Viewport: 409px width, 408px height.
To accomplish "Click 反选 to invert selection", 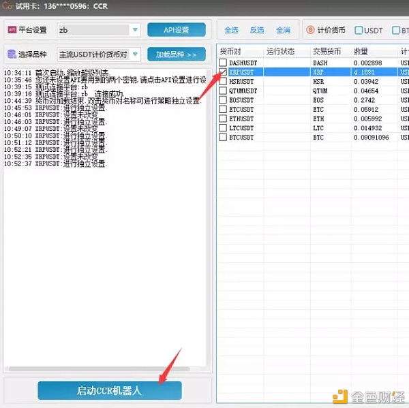I will [x=257, y=30].
